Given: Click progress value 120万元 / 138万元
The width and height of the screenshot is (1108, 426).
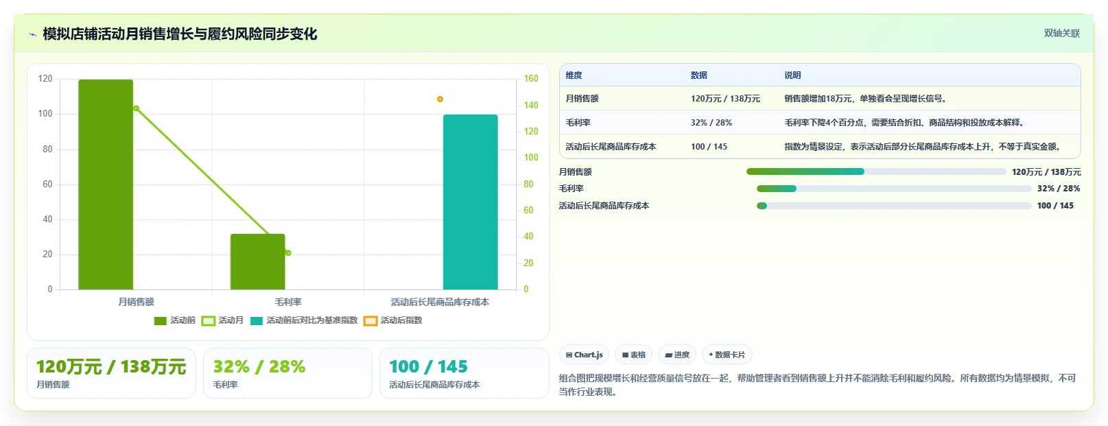Looking at the screenshot, I should [1046, 172].
